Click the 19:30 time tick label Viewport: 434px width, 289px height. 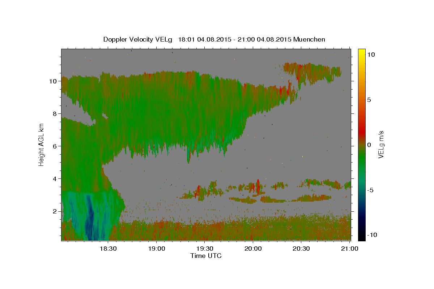point(204,249)
